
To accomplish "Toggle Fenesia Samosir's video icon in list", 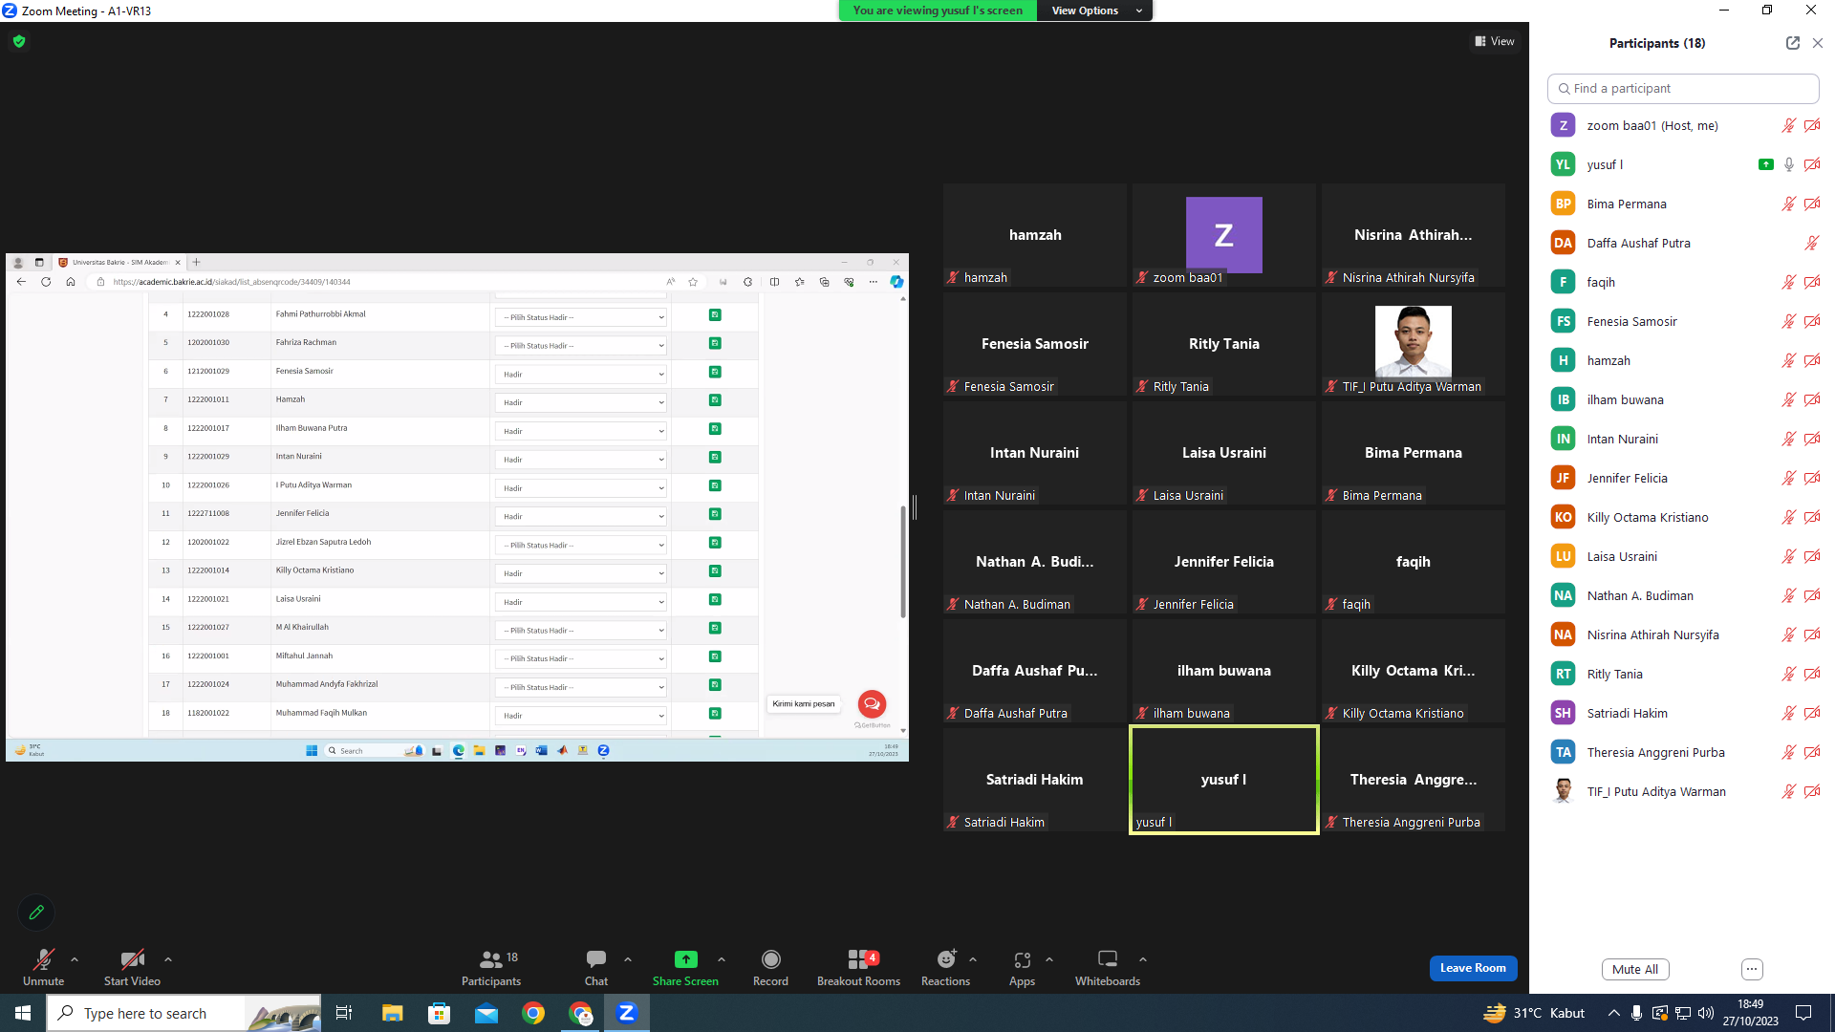I will click(1811, 321).
